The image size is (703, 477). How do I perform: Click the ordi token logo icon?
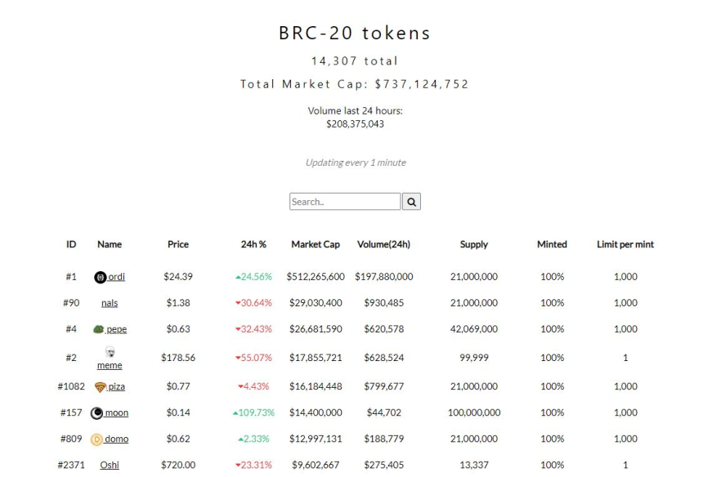[x=101, y=276]
